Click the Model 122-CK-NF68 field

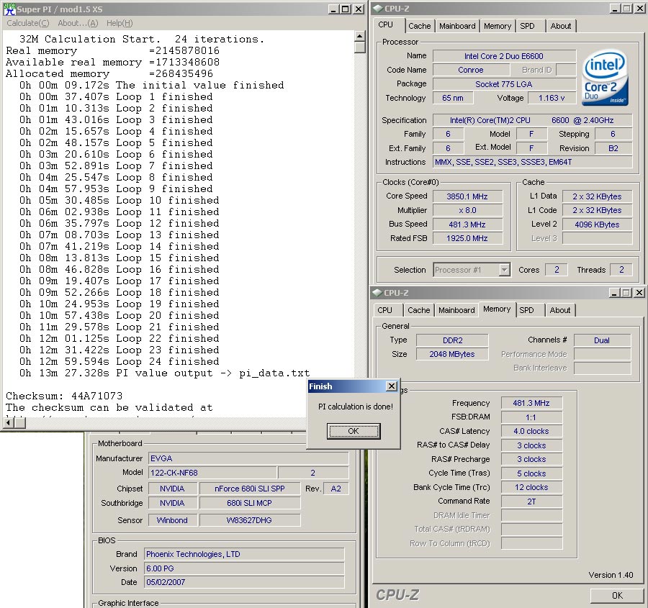point(212,473)
